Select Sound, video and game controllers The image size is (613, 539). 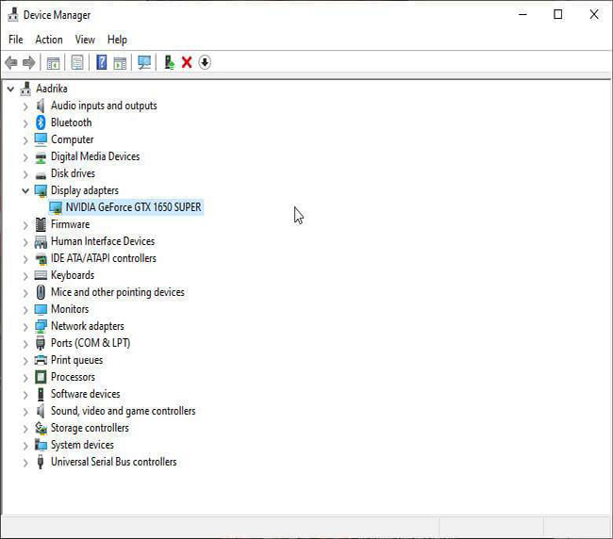click(123, 411)
